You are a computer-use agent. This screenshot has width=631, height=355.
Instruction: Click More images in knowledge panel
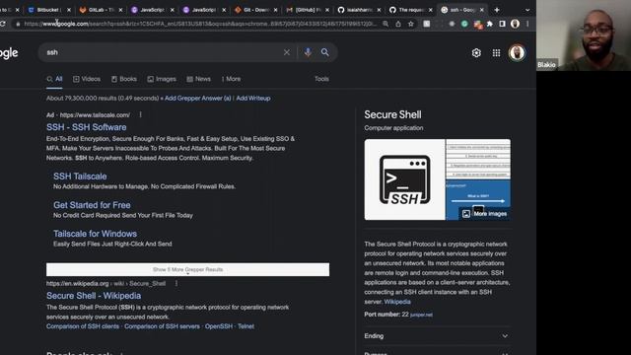click(485, 214)
